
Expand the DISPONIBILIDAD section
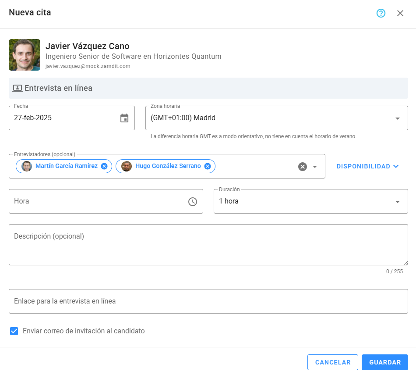[x=367, y=166]
